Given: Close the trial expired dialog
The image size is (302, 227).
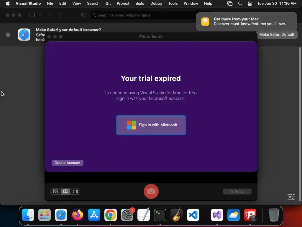Looking at the screenshot, I should click(52, 49).
